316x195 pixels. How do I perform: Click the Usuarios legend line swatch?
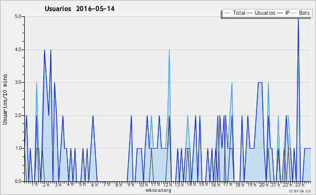[x=250, y=13]
